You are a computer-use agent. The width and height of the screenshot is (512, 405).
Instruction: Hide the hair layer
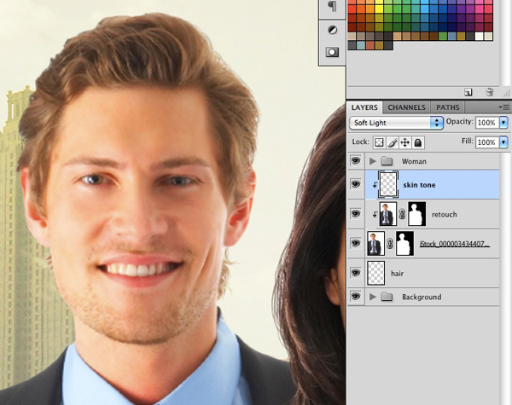pos(356,273)
